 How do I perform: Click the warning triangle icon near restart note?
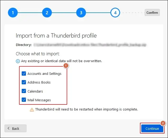pyautogui.click(x=32, y=110)
